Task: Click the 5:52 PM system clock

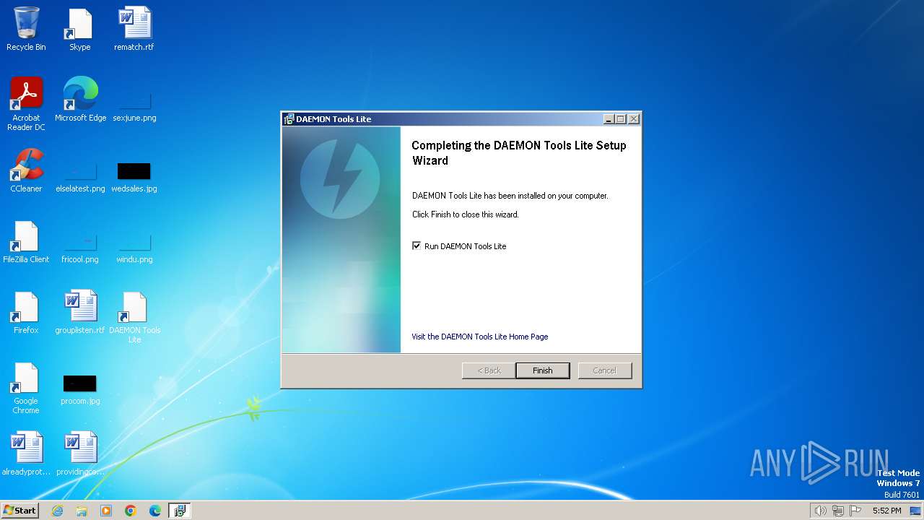Action: coord(886,511)
